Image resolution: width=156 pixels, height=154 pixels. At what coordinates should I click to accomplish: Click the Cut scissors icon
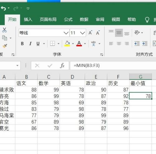4,30
